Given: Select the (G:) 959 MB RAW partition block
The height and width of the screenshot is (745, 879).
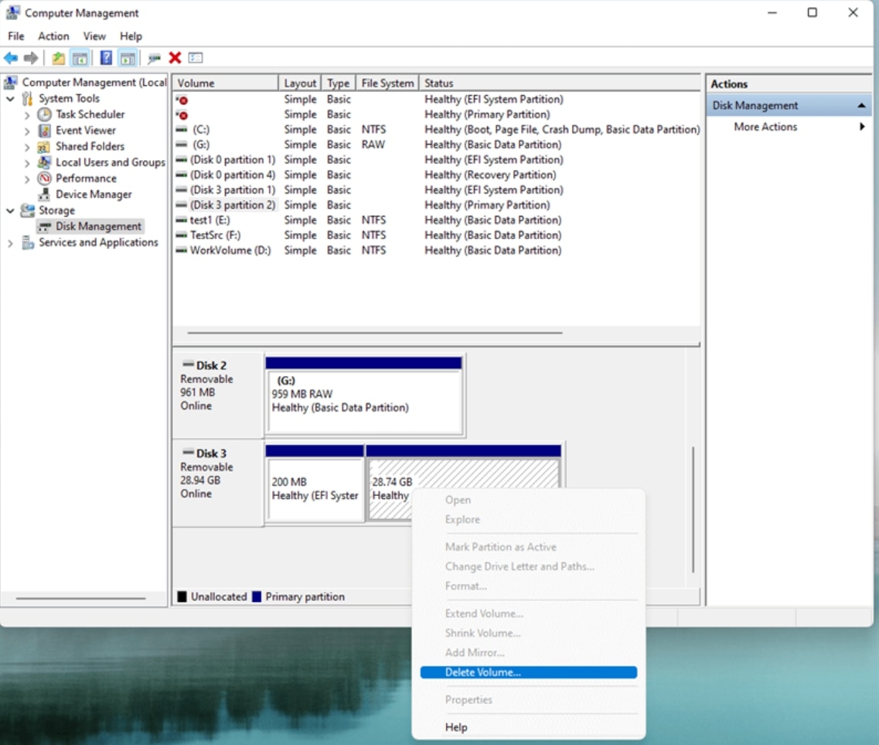Looking at the screenshot, I should coord(364,395).
